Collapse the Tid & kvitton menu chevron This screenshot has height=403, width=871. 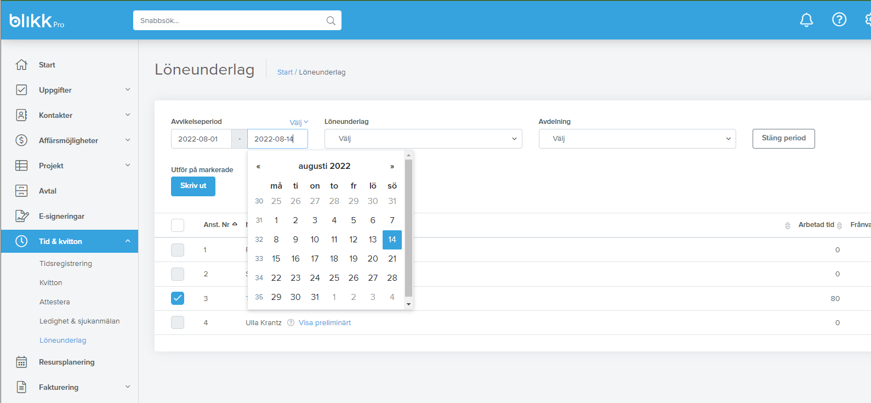[128, 241]
